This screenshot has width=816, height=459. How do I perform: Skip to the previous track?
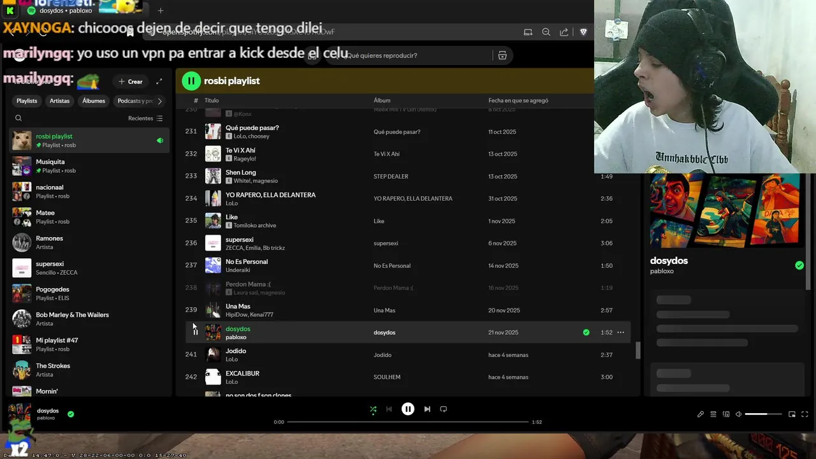[x=389, y=409]
